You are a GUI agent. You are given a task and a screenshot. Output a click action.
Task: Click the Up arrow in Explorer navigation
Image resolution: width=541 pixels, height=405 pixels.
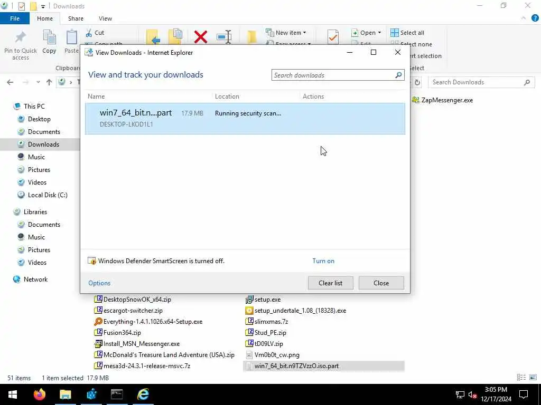pyautogui.click(x=49, y=82)
